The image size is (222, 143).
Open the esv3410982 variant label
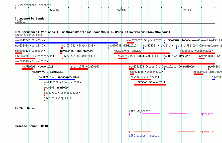(x=199, y=45)
